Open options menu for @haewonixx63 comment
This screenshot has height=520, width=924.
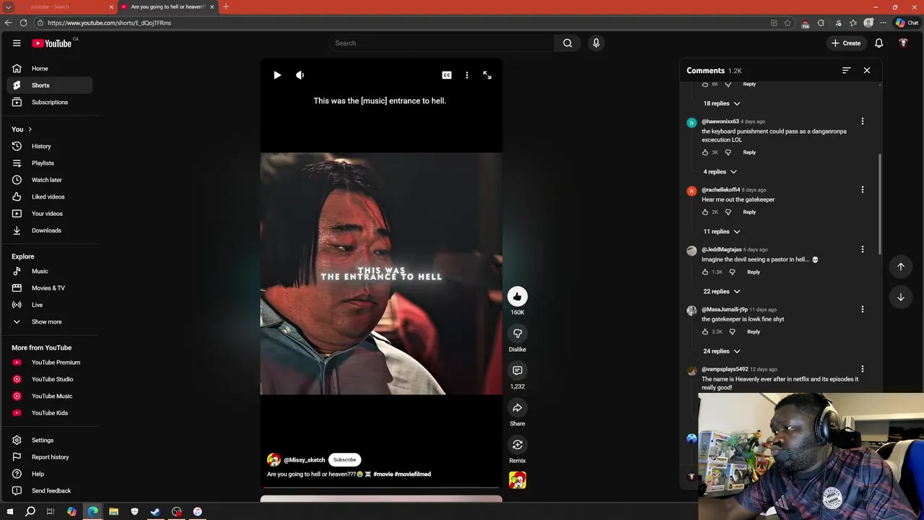tap(862, 121)
